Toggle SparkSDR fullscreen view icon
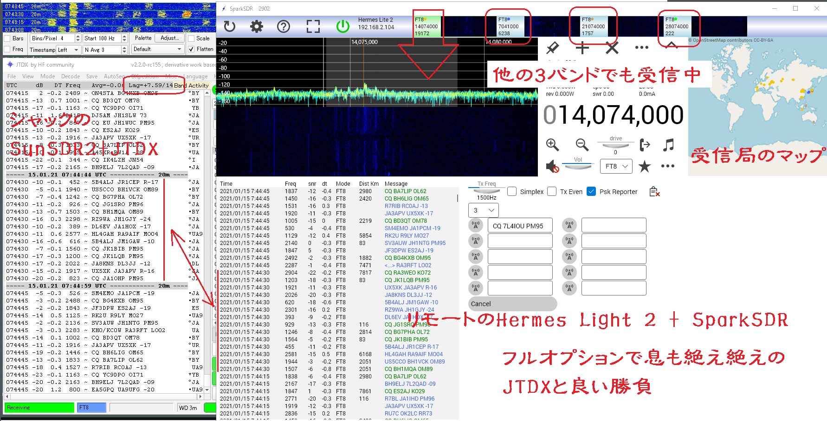 tap(313, 26)
